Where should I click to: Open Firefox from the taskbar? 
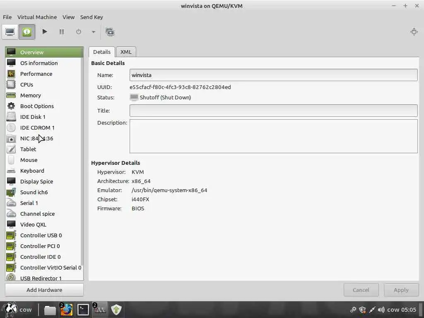(x=66, y=310)
